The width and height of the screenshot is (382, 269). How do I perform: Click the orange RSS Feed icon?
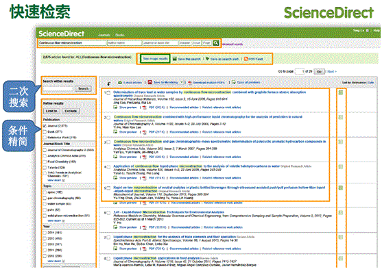[246, 59]
